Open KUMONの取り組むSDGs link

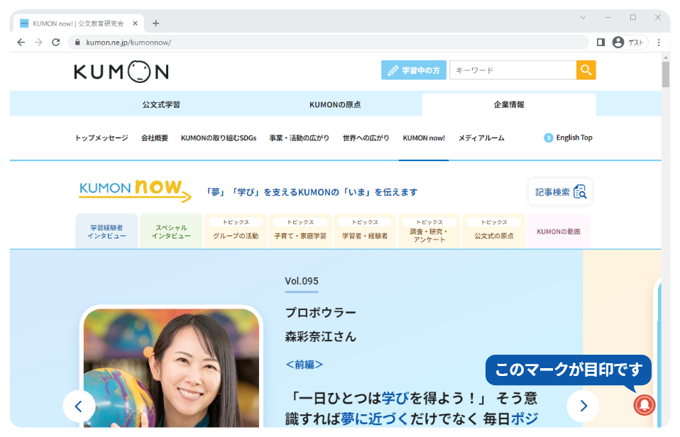pos(219,138)
